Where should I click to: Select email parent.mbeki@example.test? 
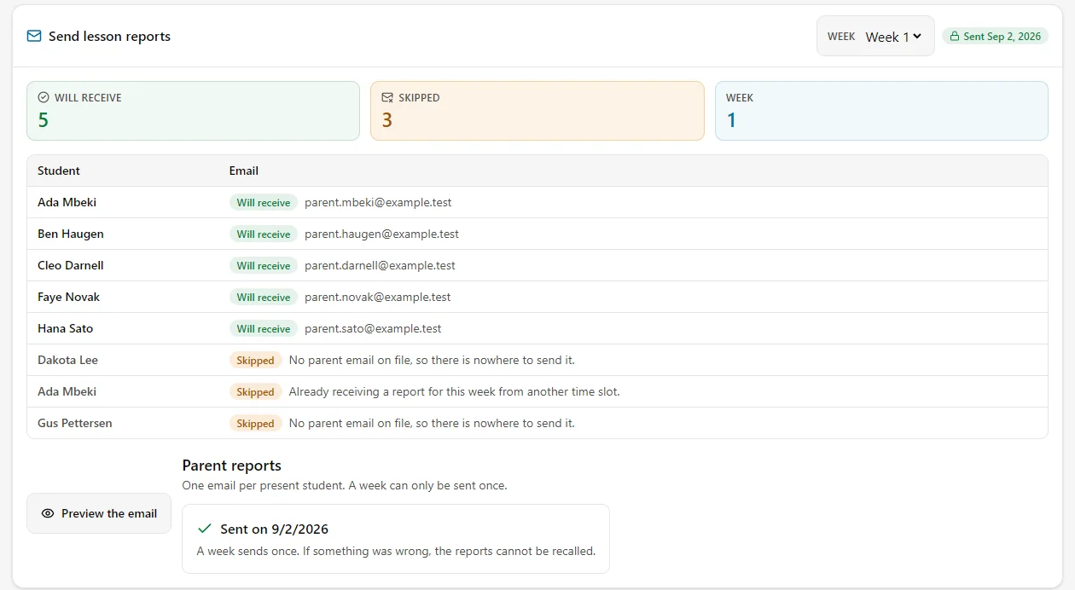coord(378,202)
